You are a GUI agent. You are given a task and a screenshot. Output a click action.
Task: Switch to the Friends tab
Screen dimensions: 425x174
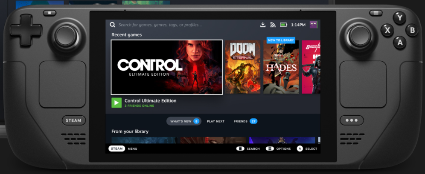point(245,121)
